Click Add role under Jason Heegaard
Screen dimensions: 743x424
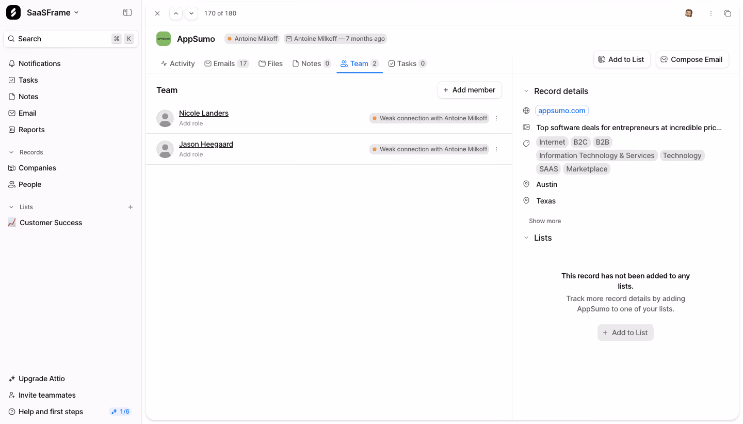tap(191, 154)
